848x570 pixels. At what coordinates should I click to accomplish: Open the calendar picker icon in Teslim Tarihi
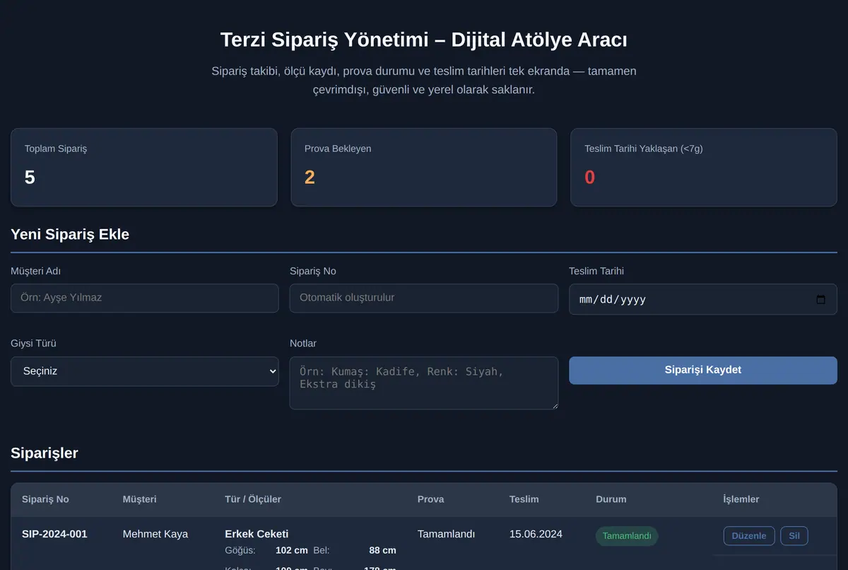click(820, 299)
